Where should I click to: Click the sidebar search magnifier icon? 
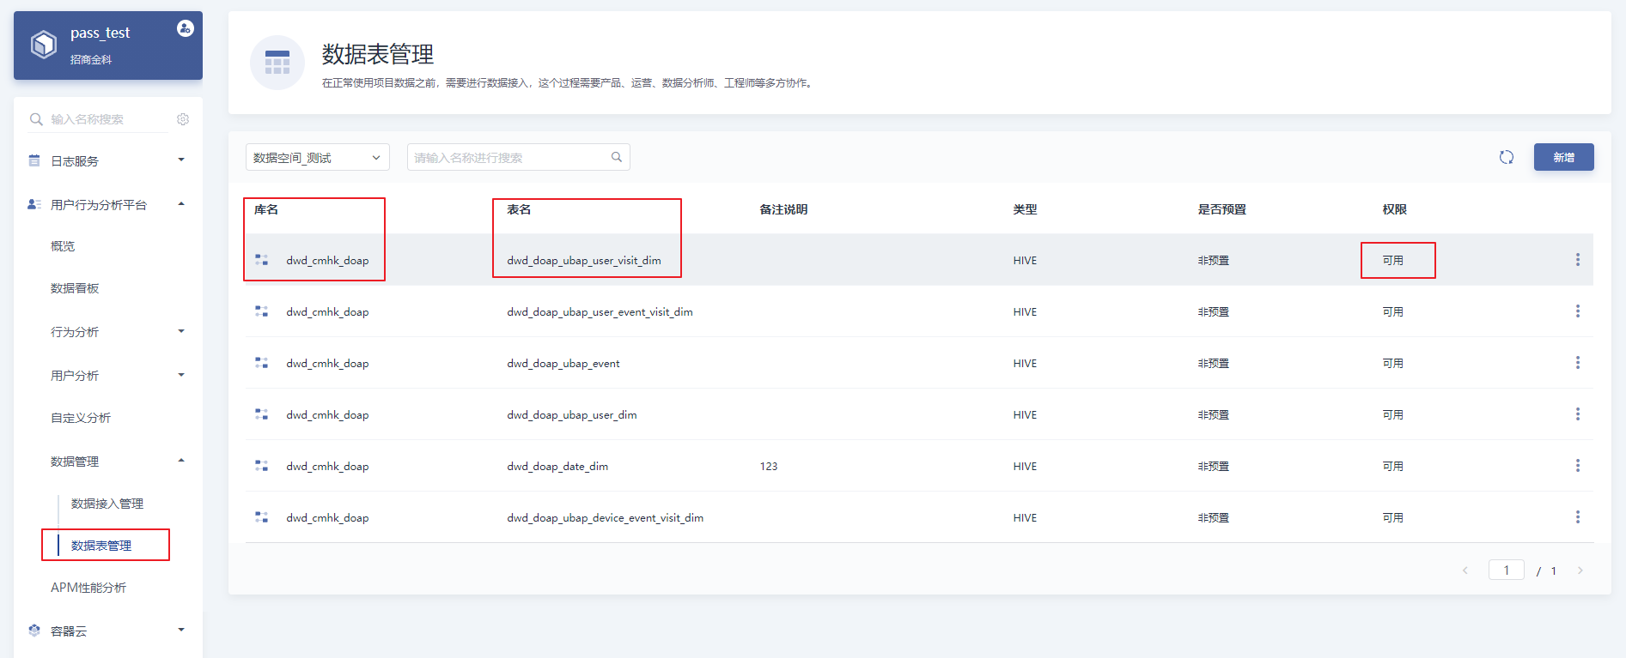click(36, 119)
